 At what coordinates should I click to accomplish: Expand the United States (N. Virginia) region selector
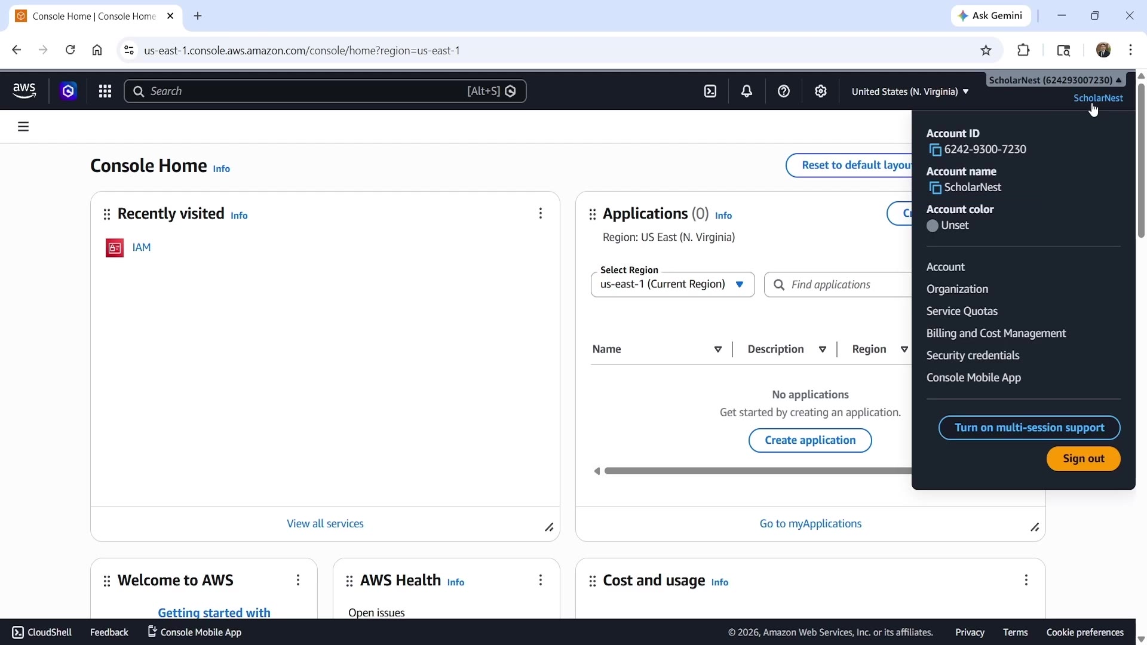click(910, 91)
